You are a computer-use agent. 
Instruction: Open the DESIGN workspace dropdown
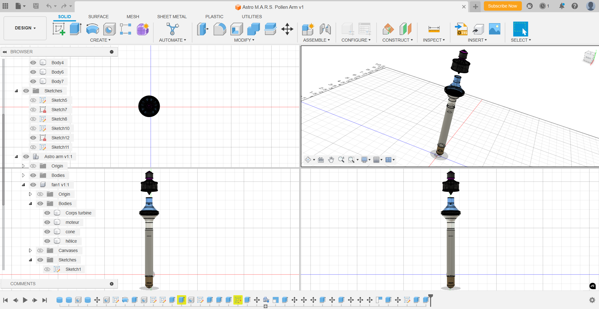(25, 28)
